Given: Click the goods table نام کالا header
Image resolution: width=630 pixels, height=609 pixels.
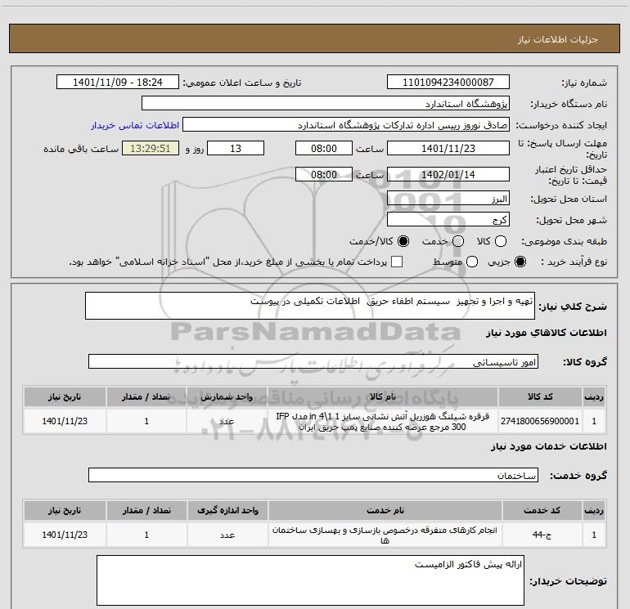Looking at the screenshot, I should (x=383, y=397).
